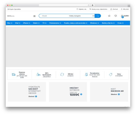Click Sleduj svoju objednávku link
Image resolution: width=136 pixels, height=115 pixels.
99,9
